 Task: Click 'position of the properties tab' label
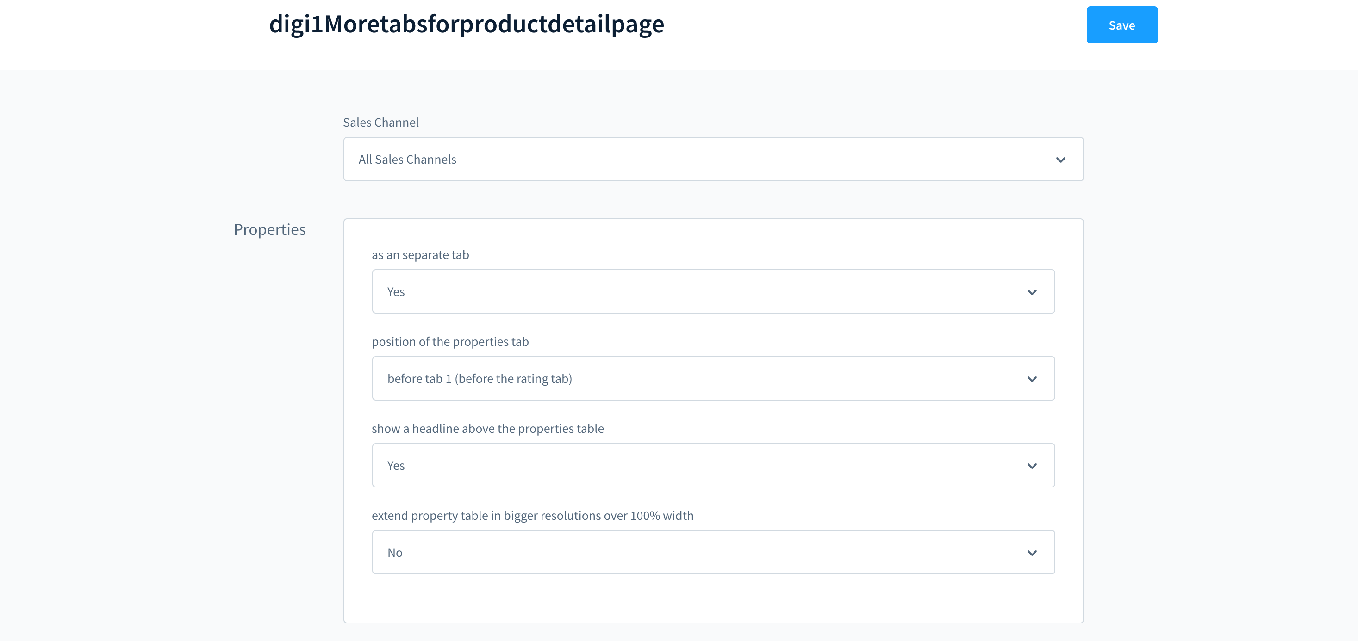click(x=450, y=342)
